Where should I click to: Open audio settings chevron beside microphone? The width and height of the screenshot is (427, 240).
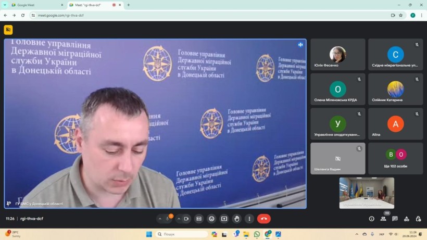coord(160,219)
